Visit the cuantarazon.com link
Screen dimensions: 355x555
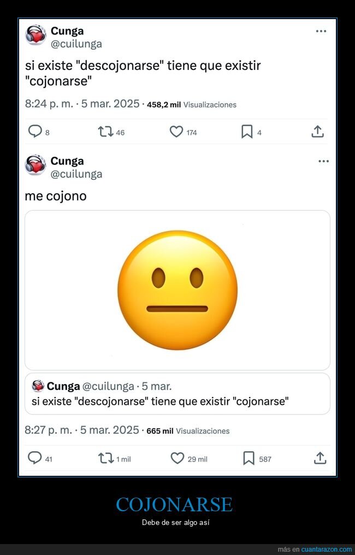[327, 549]
